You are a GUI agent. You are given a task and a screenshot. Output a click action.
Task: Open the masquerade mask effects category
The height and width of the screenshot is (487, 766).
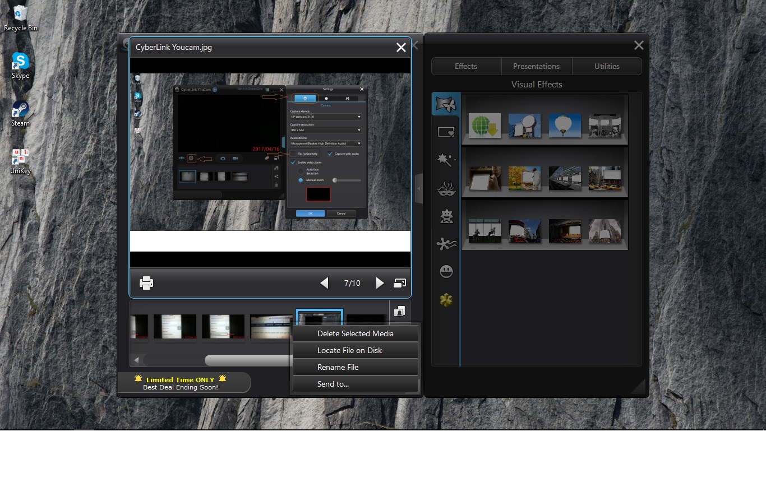446,189
